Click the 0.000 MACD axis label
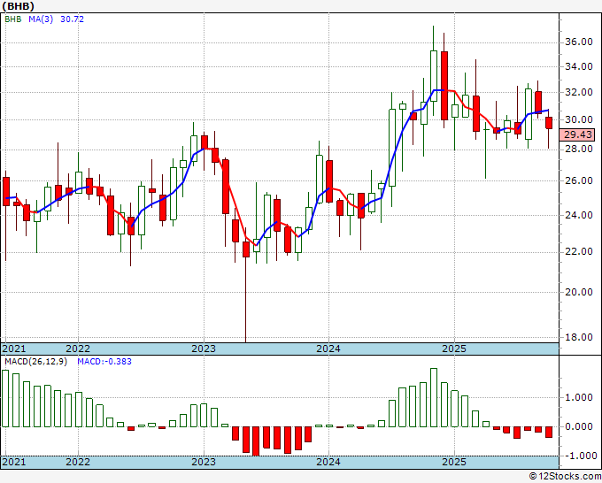Screen dimensions: 602x483 [x=578, y=426]
